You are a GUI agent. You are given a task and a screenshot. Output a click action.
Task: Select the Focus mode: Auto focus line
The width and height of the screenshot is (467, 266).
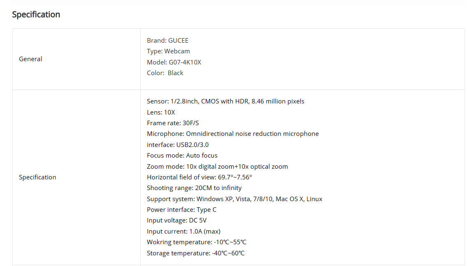pyautogui.click(x=182, y=156)
